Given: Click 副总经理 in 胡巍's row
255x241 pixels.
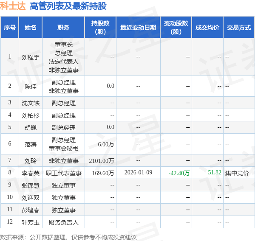Looking at the screenshot, I should tap(63, 128).
